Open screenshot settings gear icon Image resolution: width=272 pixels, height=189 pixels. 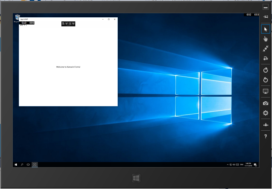[x=265, y=113]
